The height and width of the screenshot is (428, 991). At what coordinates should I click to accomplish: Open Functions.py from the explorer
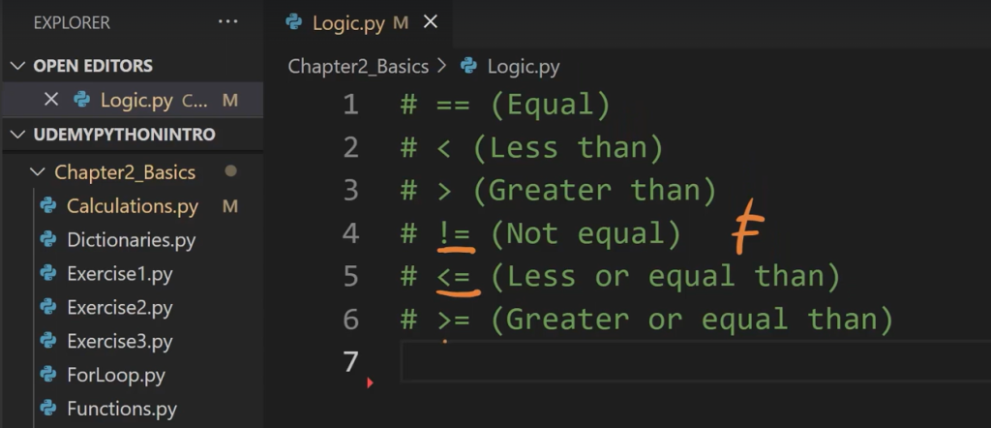coord(121,409)
